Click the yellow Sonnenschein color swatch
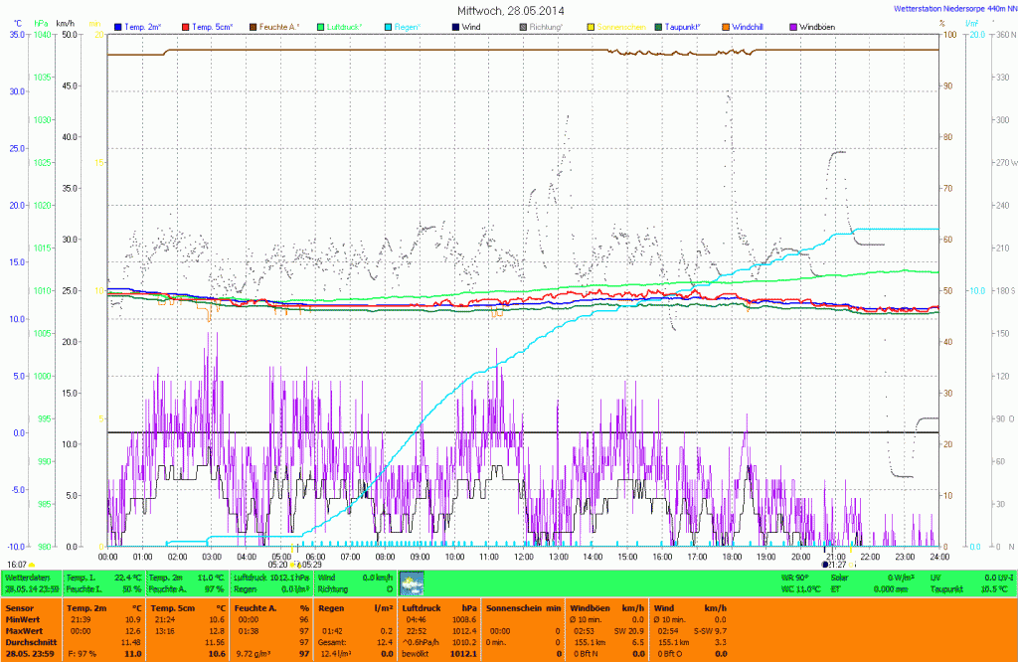 (x=592, y=26)
